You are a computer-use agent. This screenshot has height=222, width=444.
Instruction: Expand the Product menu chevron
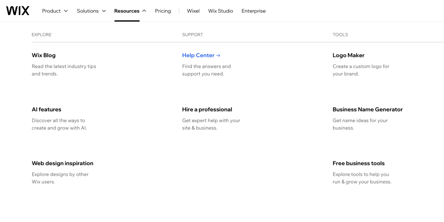coord(66,11)
